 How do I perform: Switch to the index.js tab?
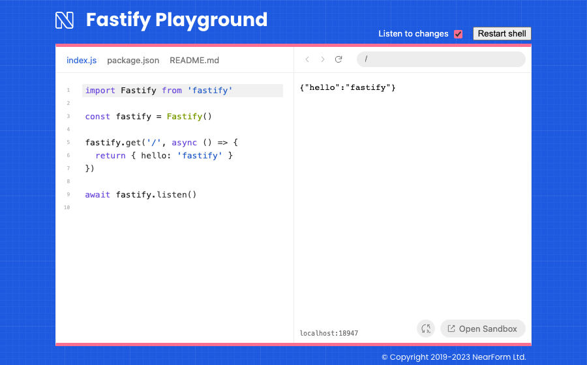82,60
